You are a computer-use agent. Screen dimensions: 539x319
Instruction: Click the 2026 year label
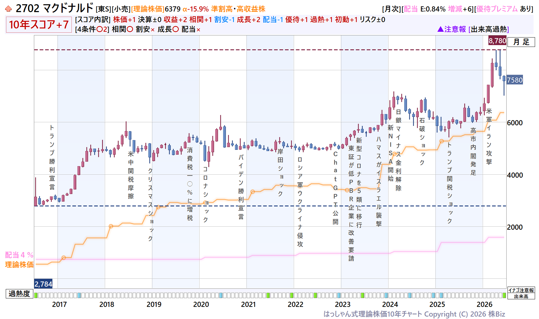coord(484,304)
